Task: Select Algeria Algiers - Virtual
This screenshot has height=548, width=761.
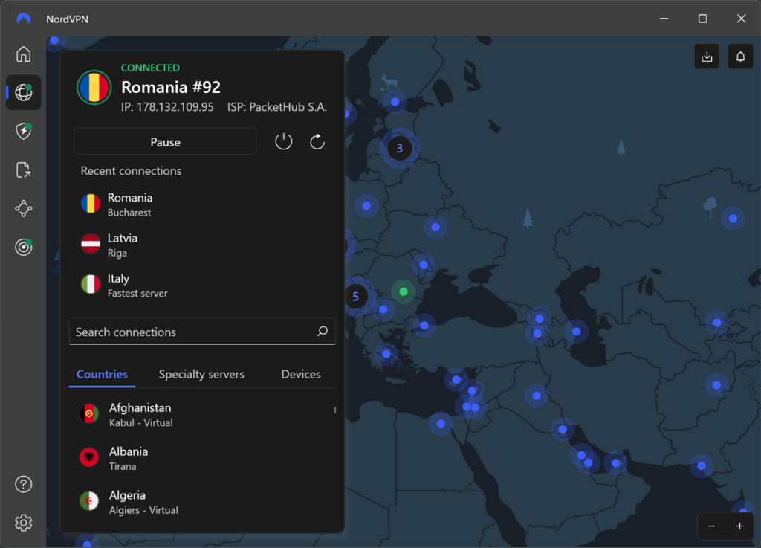Action: tap(202, 502)
